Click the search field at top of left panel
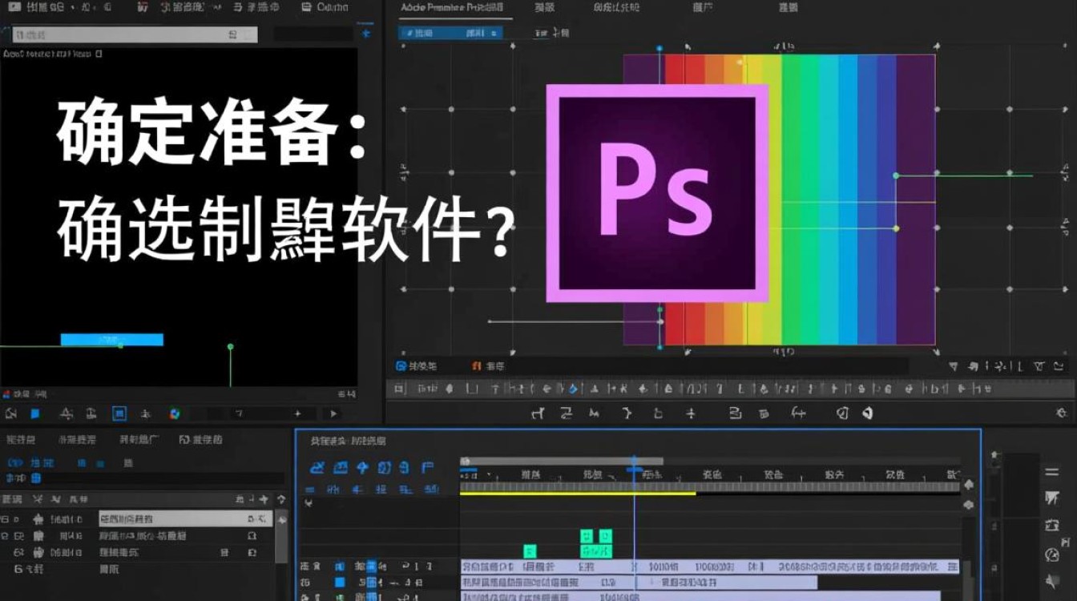1077x601 pixels. [135, 34]
